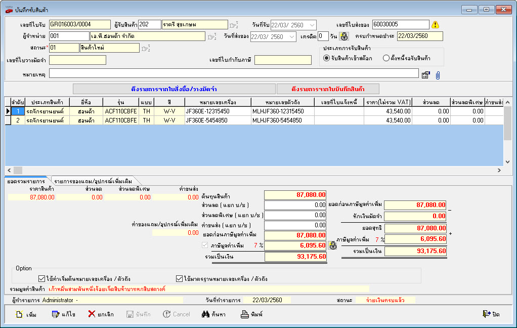
Task: Click ดึงรายการจากใบบันทึกสินค้า button
Action: [328, 89]
